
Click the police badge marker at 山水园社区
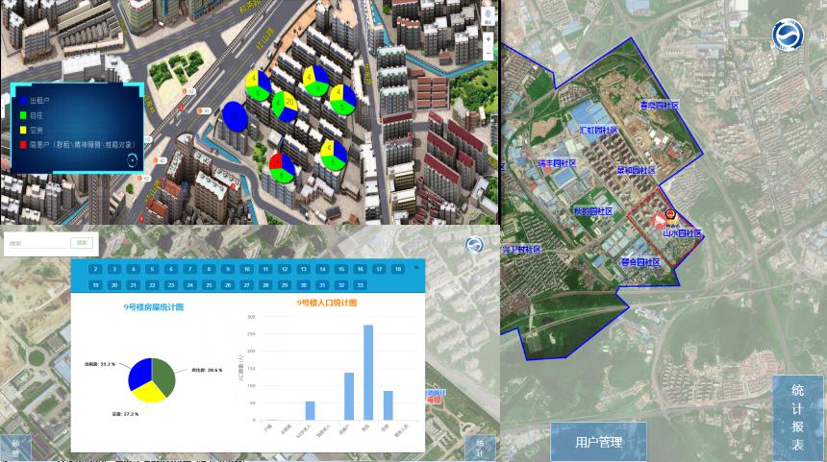pyautogui.click(x=671, y=216)
